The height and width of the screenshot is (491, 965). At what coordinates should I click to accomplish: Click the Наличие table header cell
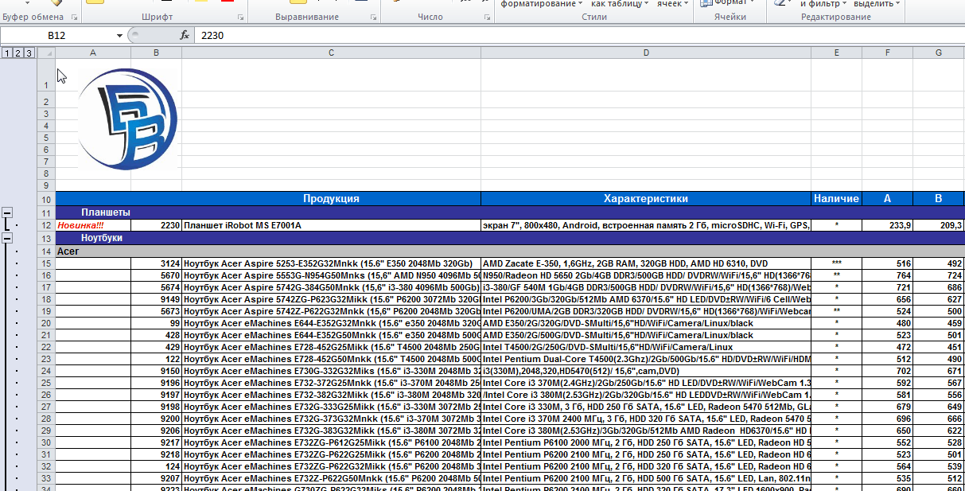point(836,199)
